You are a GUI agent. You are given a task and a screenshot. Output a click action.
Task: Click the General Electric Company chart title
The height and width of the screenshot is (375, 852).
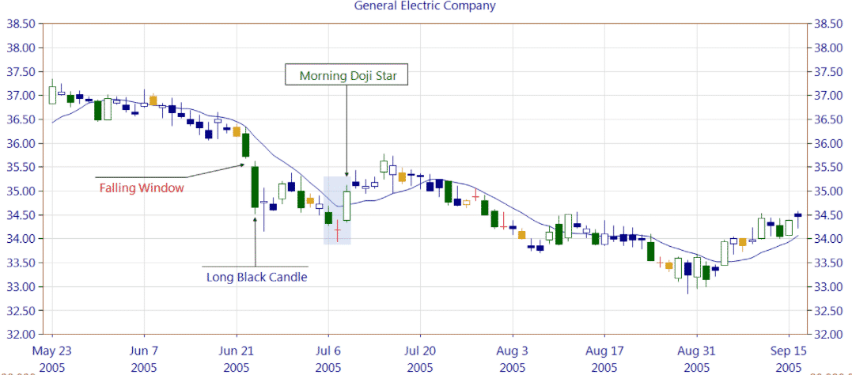coord(425,6)
